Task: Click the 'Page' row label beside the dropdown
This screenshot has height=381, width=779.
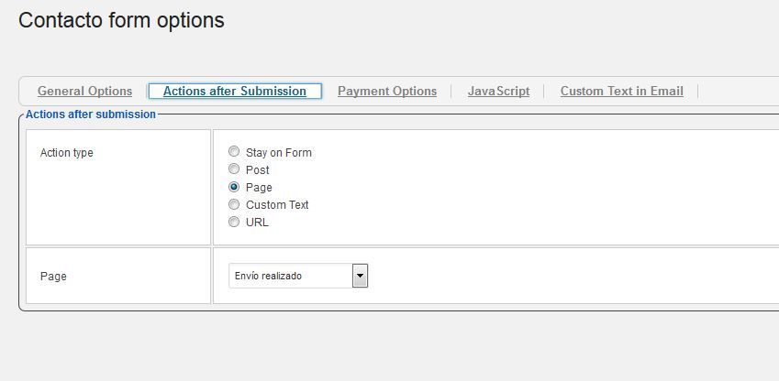Action: click(53, 277)
